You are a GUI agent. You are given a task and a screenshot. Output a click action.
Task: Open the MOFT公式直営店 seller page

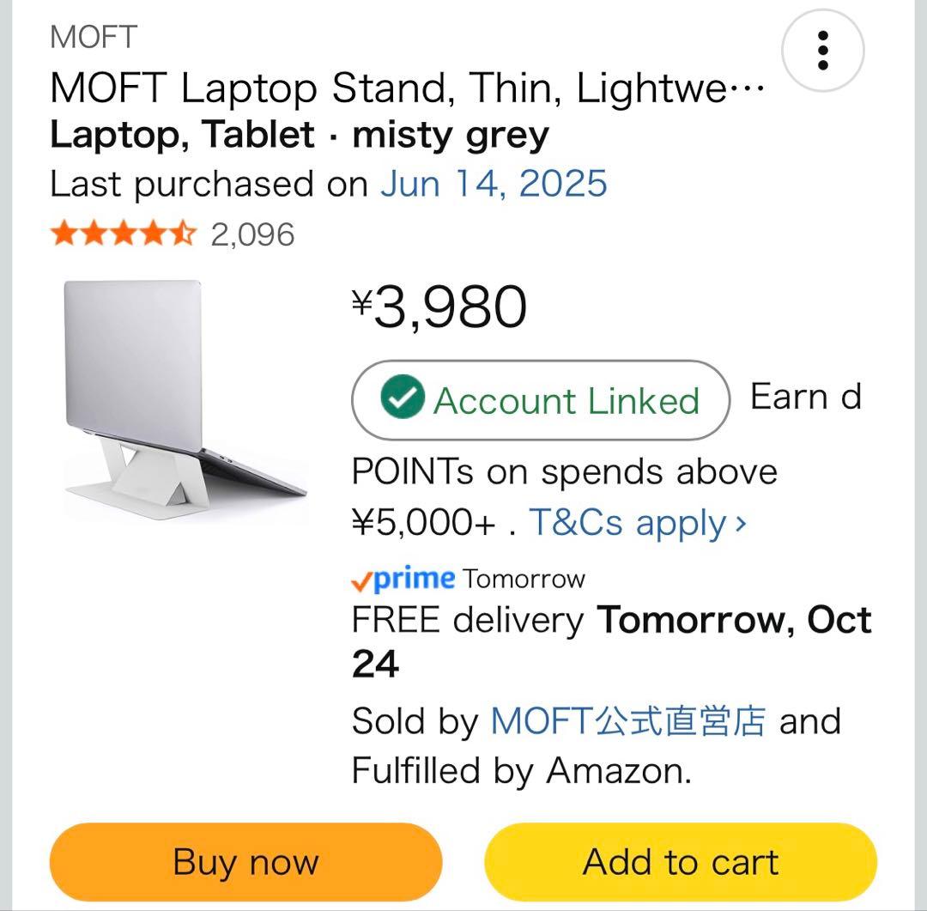(x=629, y=720)
